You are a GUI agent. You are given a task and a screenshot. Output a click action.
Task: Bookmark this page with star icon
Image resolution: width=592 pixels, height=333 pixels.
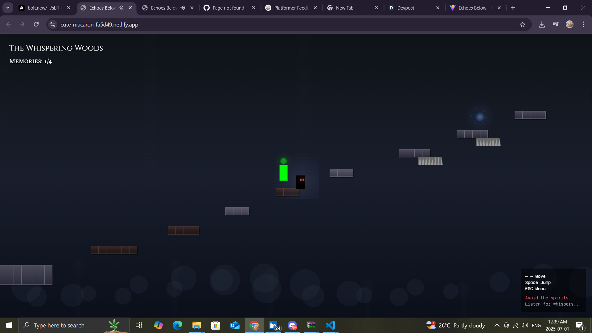click(522, 25)
